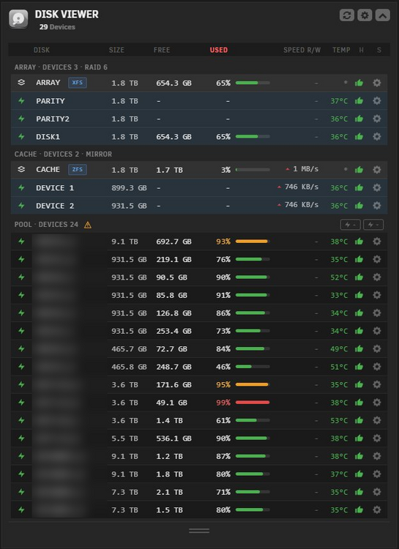Click the 29 Devices count label
The width and height of the screenshot is (399, 549).
[x=57, y=27]
